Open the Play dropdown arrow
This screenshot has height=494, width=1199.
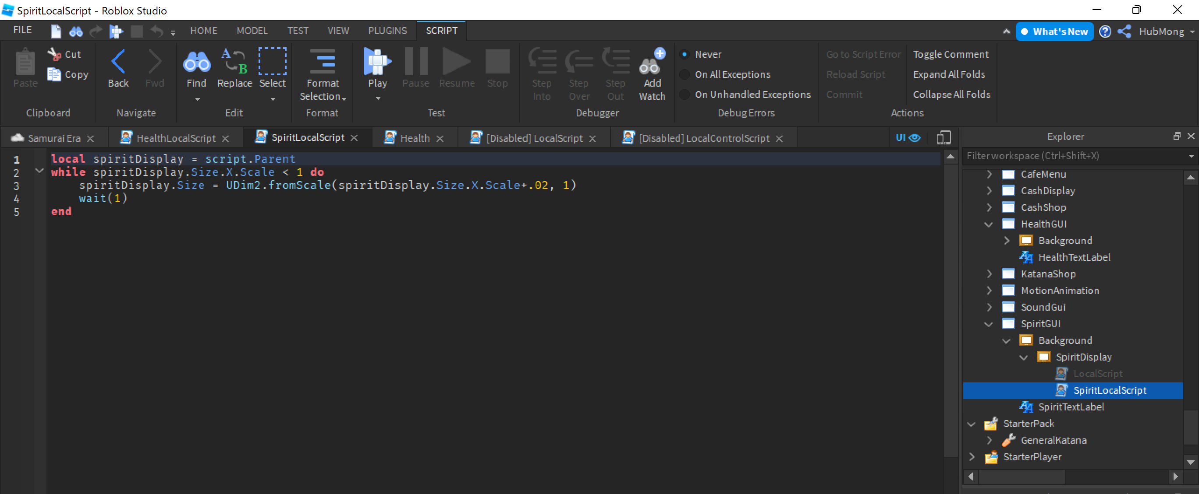click(378, 98)
